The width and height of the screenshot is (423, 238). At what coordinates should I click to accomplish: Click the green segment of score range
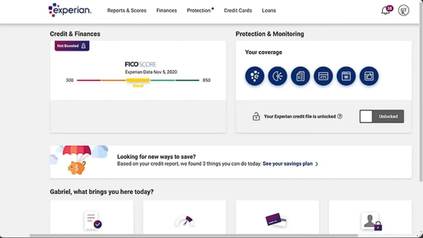[x=162, y=80]
